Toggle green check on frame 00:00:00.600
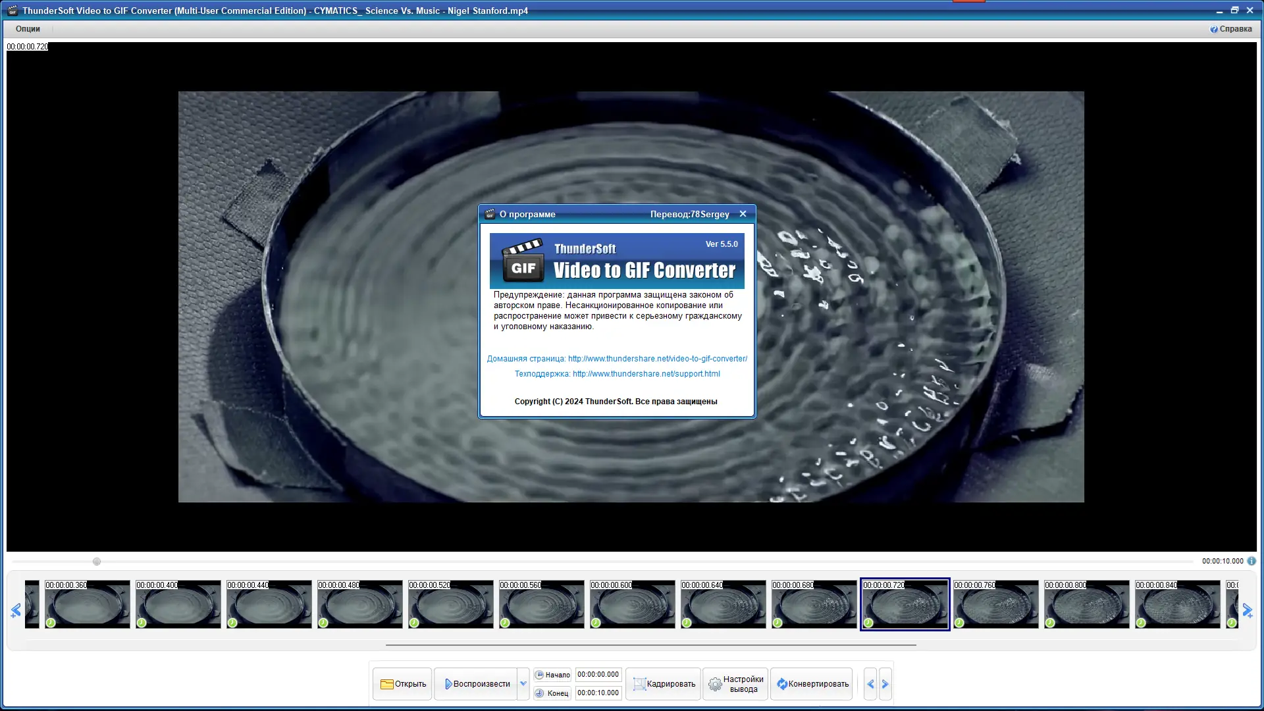 pos(596,623)
